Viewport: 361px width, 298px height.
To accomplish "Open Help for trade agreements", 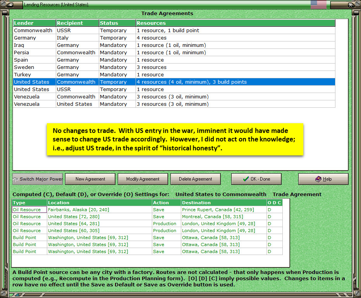I will (323, 179).
